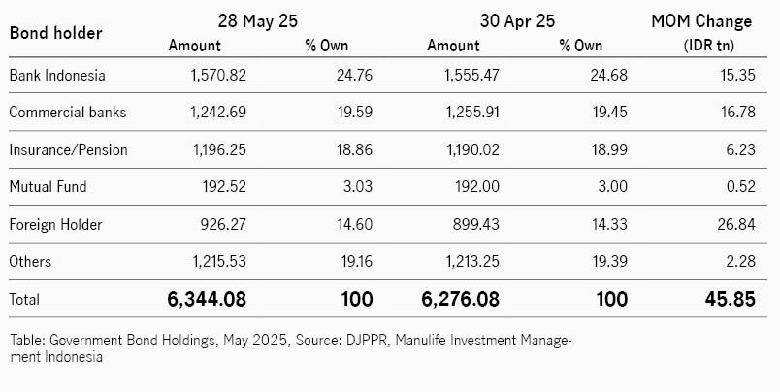Image resolution: width=780 pixels, height=392 pixels.
Task: Select Insurance/Pension April ownership 18.99
Action: pos(609,149)
